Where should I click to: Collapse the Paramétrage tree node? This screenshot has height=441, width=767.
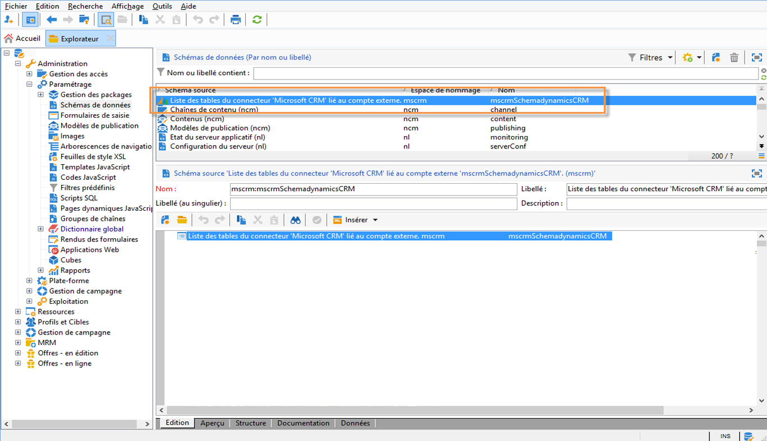pyautogui.click(x=29, y=84)
